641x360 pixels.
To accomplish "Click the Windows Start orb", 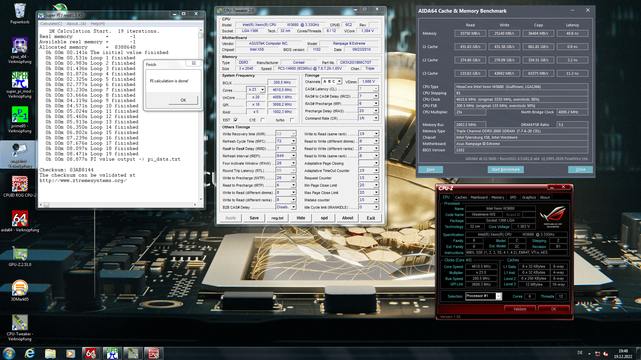I will point(9,353).
